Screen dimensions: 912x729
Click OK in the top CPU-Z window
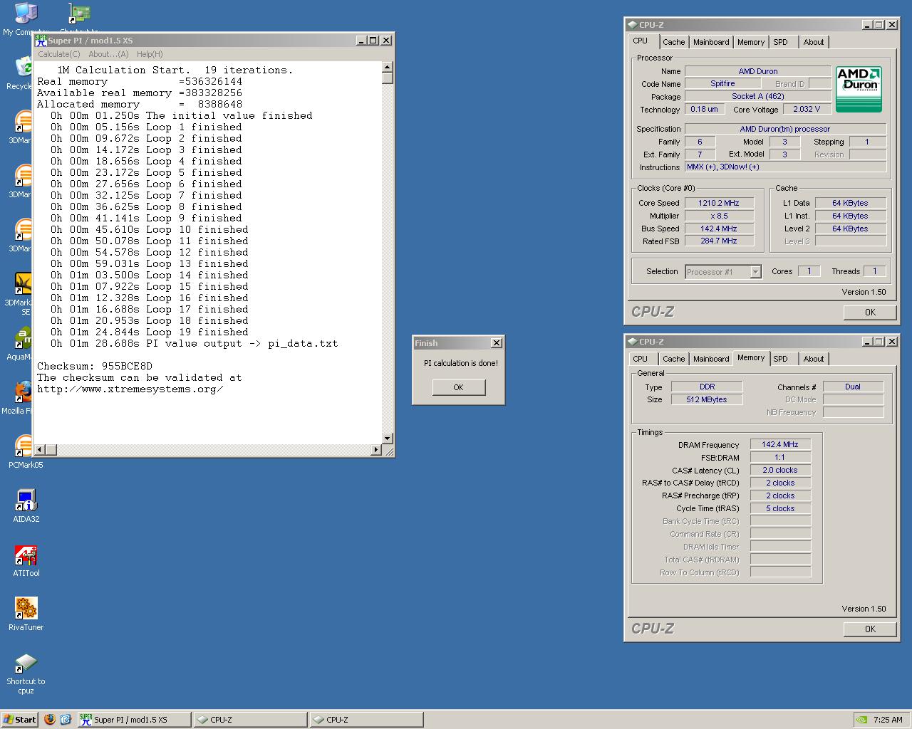(870, 313)
